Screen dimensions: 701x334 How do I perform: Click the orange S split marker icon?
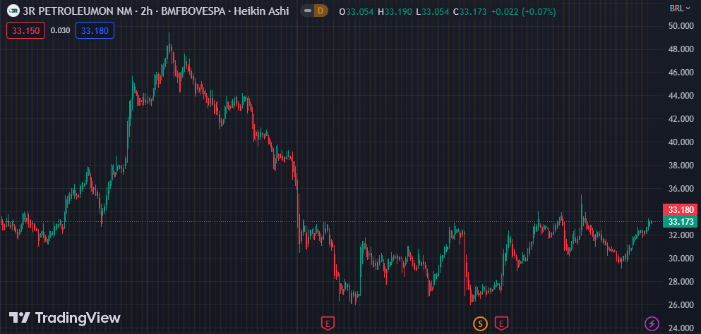(x=480, y=323)
